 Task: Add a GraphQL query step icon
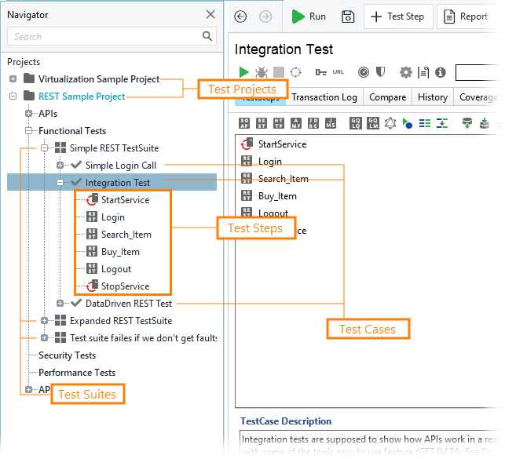[356, 123]
